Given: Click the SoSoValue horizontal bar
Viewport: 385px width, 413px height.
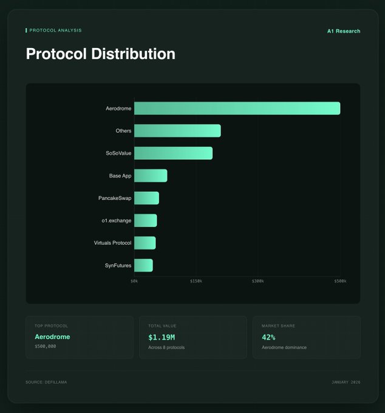Looking at the screenshot, I should (x=173, y=153).
